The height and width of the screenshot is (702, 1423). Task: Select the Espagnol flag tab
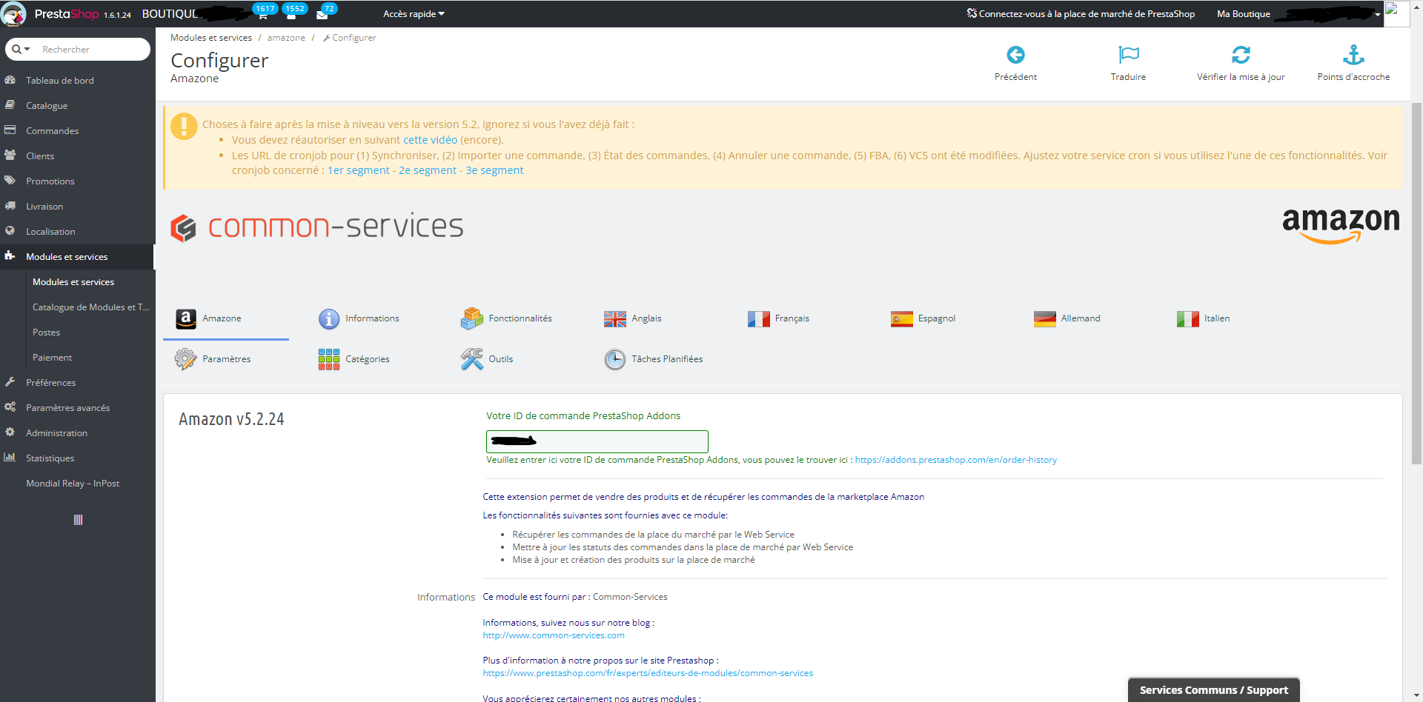pyautogui.click(x=923, y=318)
